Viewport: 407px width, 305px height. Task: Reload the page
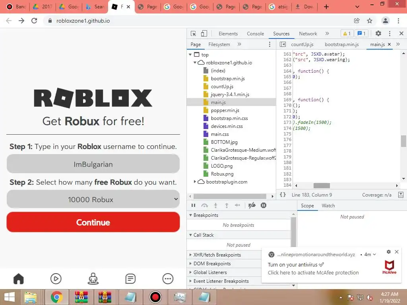(x=34, y=21)
